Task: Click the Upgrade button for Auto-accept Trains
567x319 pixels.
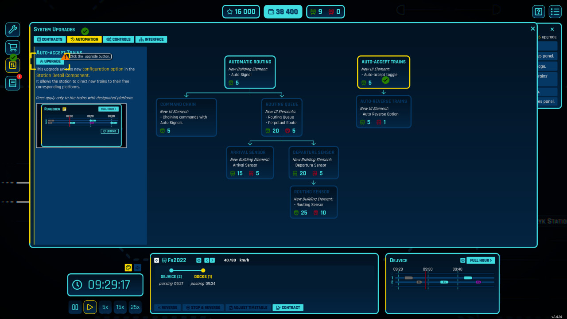Action: click(x=50, y=61)
